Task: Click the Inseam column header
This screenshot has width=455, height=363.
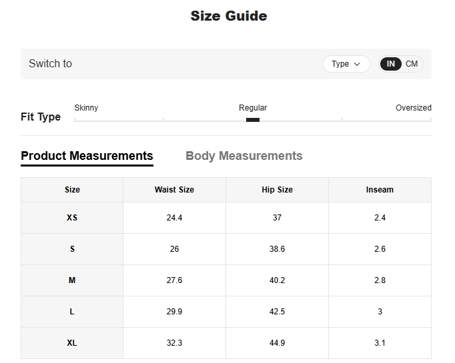Action: 380,190
